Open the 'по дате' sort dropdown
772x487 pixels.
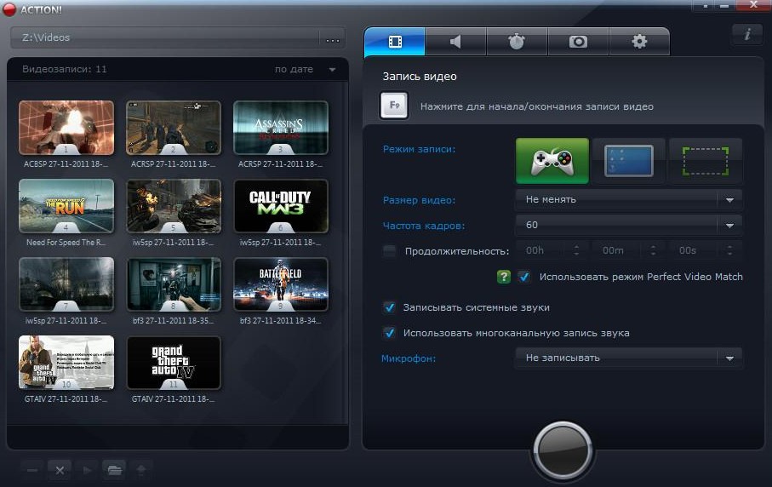point(305,70)
